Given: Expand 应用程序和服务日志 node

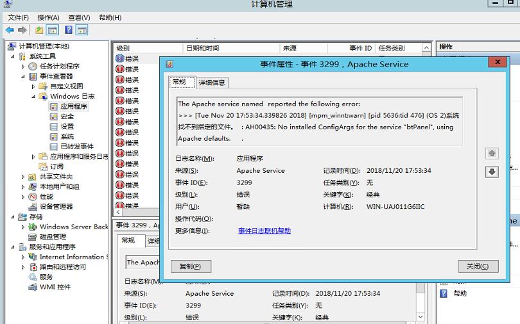Looking at the screenshot, I should 33,156.
